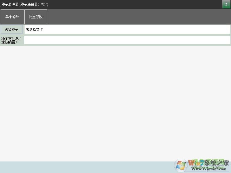The image size is (231, 173).
Task: Select the 未选择文件 file display field
Action: coord(127,29)
